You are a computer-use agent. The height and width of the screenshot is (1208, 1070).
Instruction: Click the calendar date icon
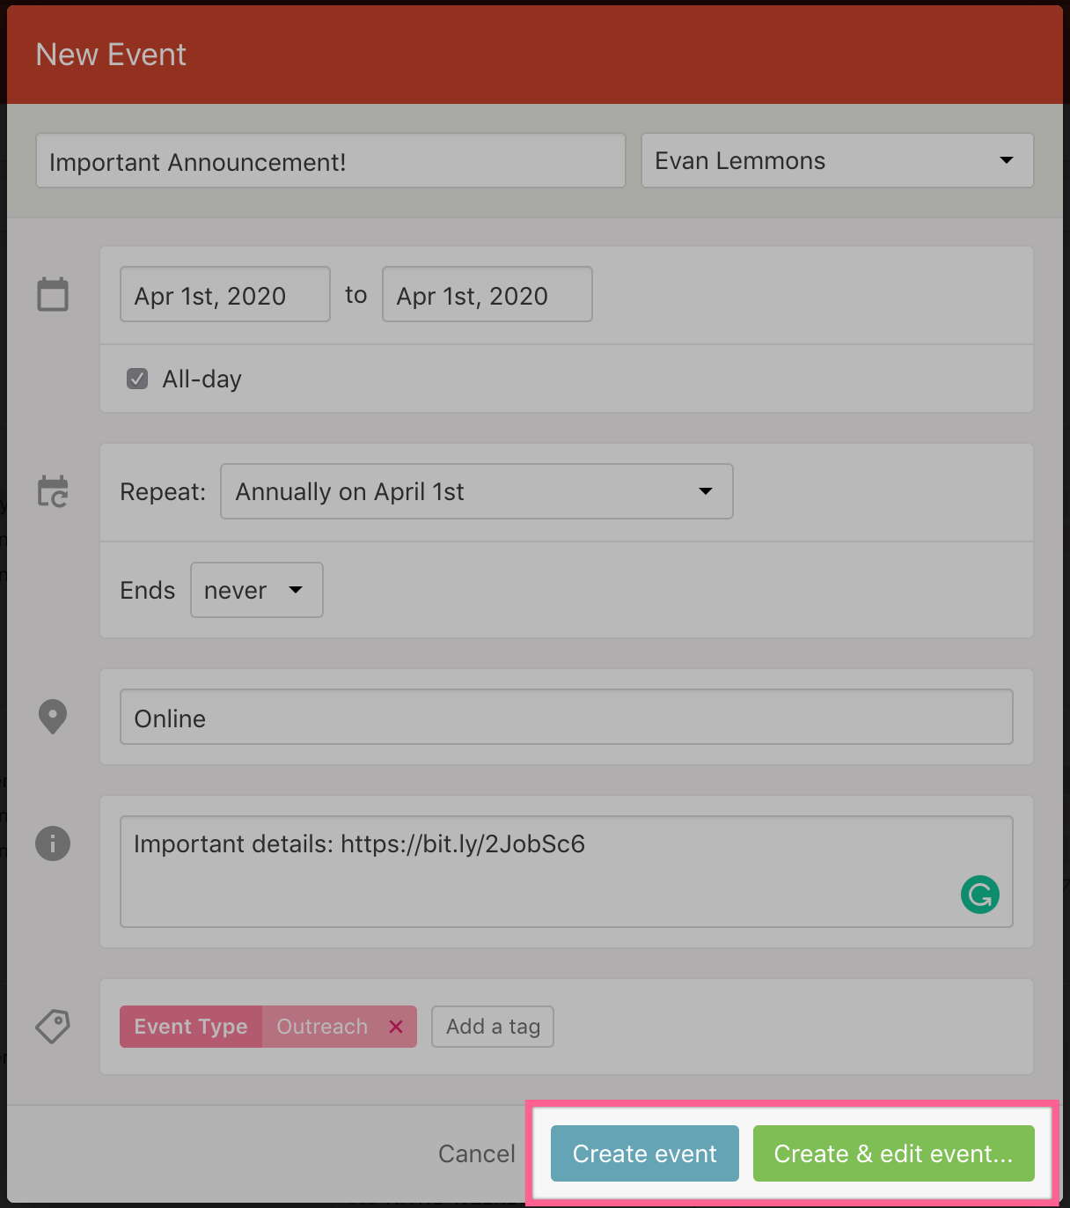pos(53,294)
